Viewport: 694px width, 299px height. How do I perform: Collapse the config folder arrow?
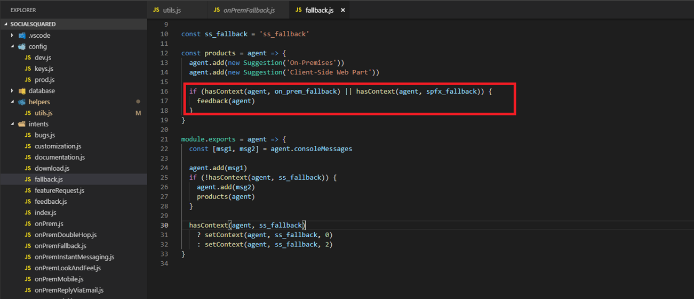(12, 47)
